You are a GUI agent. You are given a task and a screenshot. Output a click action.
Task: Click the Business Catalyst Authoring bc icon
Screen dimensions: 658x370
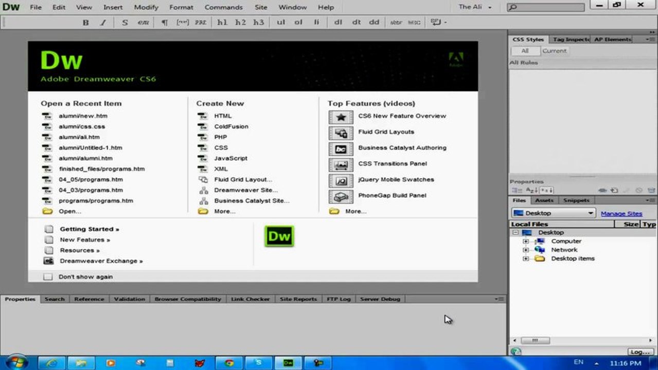click(341, 149)
